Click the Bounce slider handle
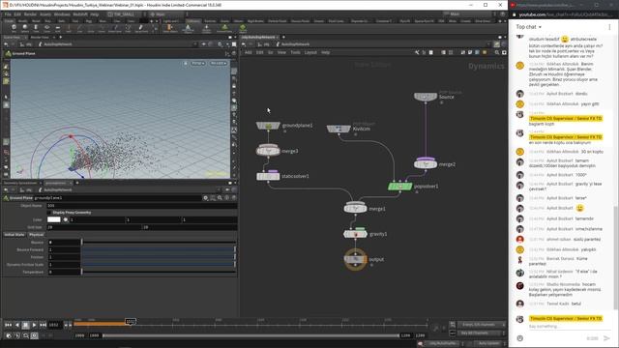This screenshot has width=619, height=348. [x=82, y=242]
